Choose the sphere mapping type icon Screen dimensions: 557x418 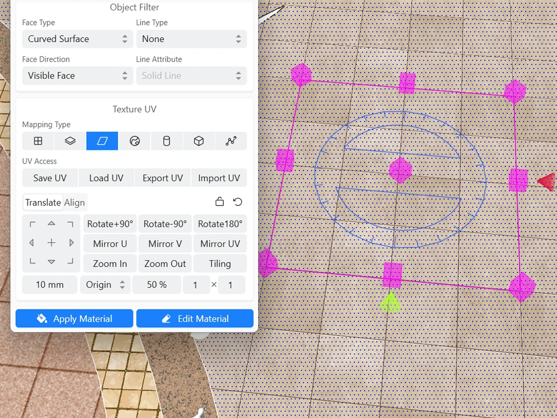[134, 141]
